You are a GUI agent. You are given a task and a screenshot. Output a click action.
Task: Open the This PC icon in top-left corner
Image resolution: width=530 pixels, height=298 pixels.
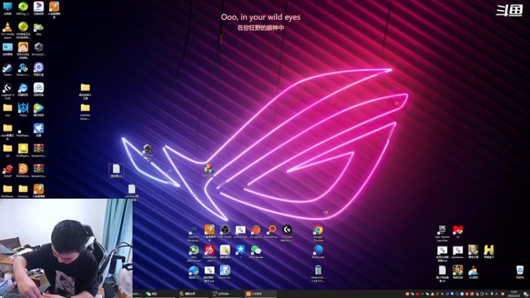click(x=7, y=9)
